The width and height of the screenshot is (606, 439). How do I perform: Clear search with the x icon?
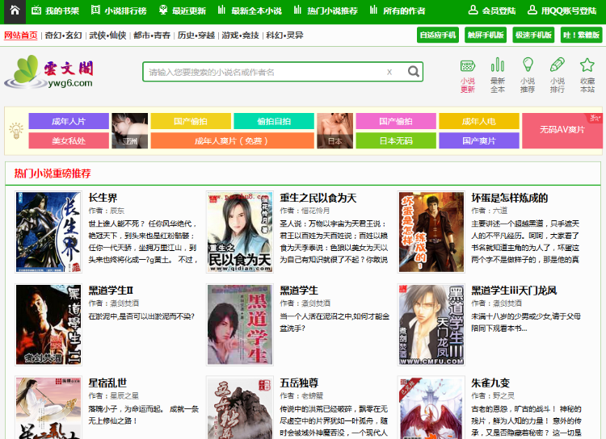click(389, 72)
